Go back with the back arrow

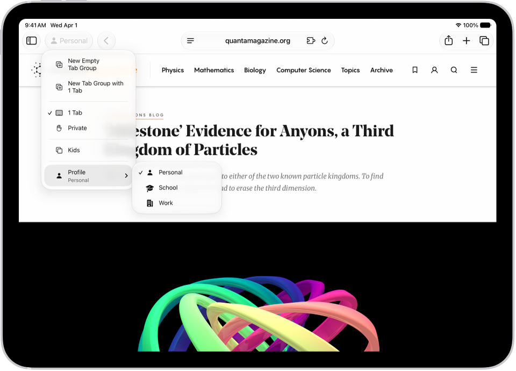(106, 40)
